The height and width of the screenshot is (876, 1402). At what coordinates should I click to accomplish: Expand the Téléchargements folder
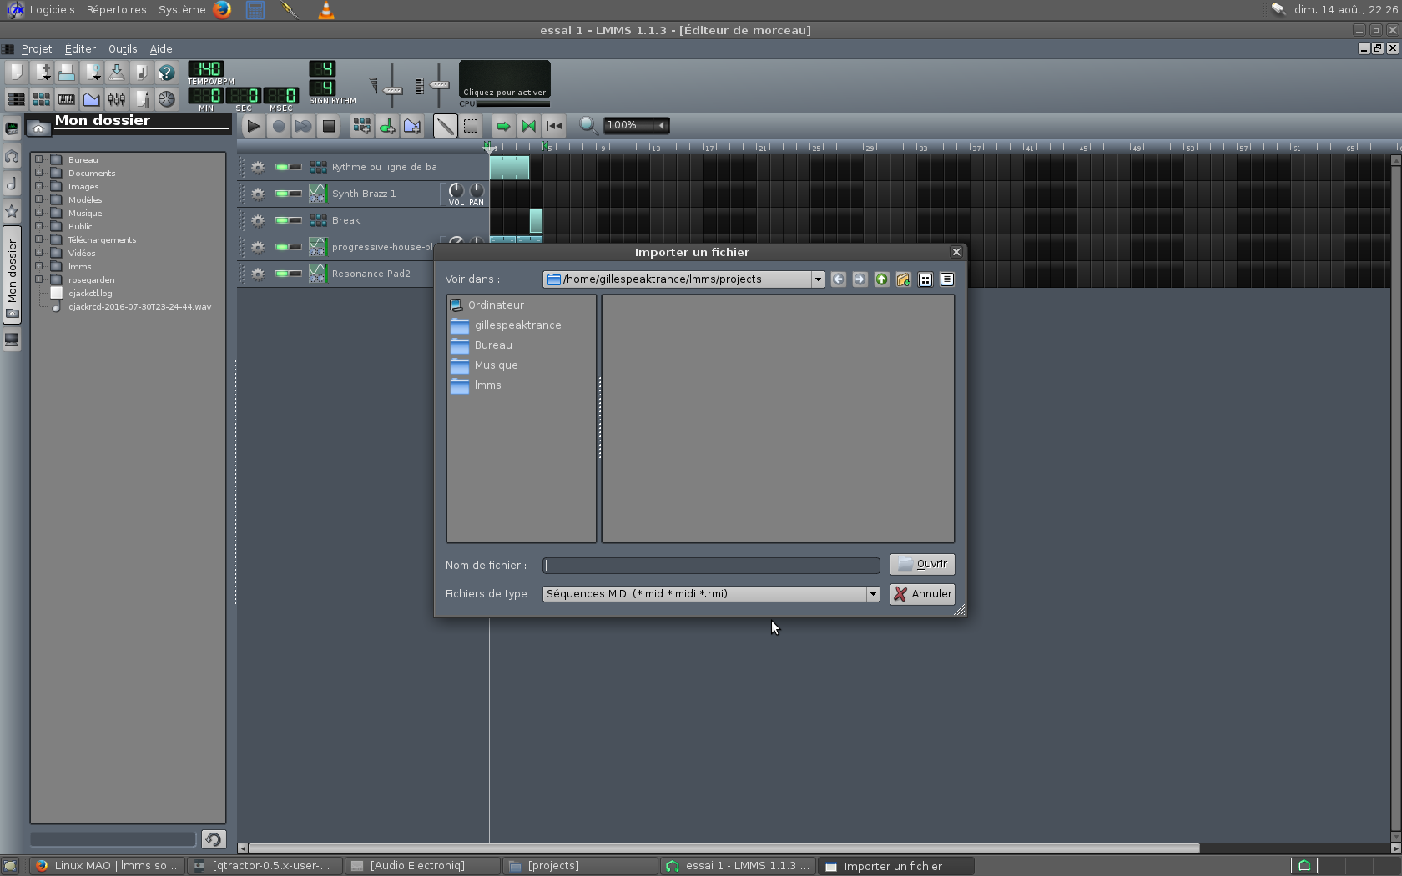coord(38,239)
